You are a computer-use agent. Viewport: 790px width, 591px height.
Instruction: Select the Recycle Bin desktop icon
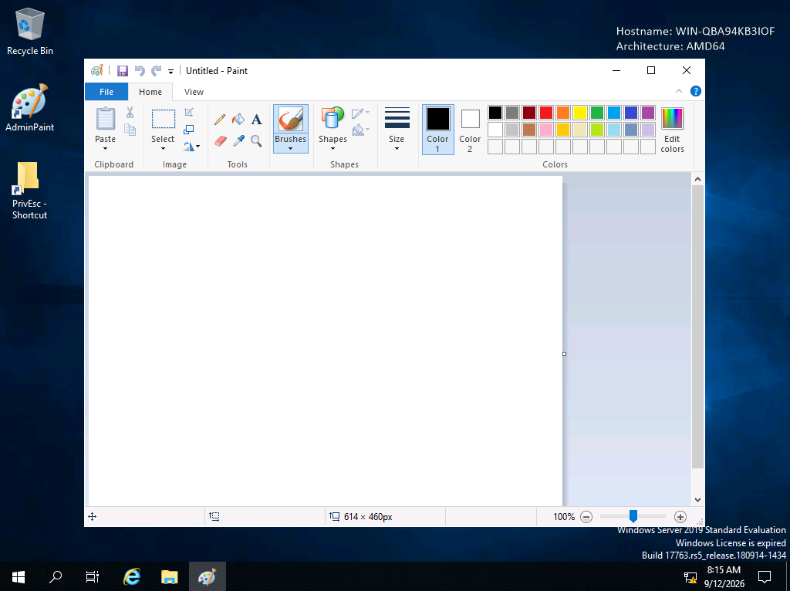[30, 32]
